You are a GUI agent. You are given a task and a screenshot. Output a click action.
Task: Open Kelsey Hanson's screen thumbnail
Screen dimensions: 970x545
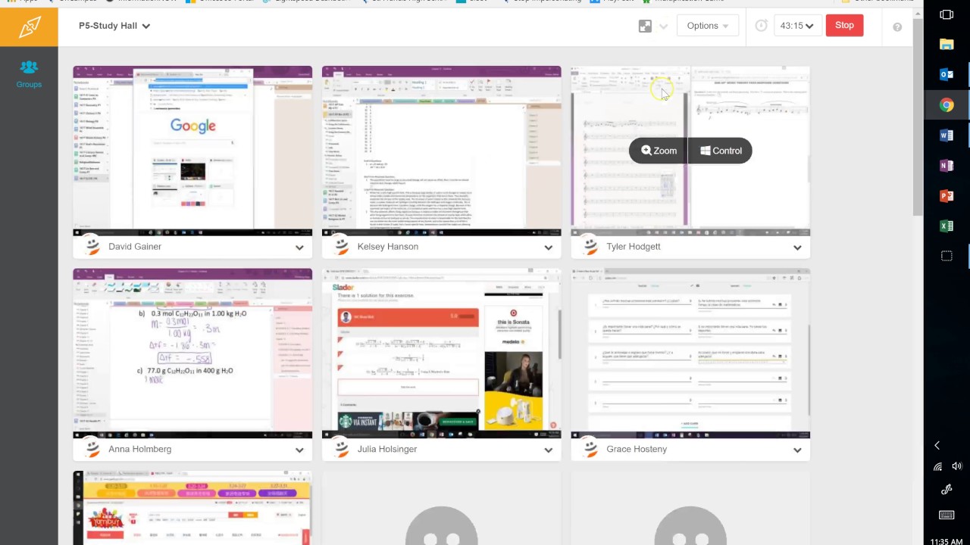(x=442, y=151)
